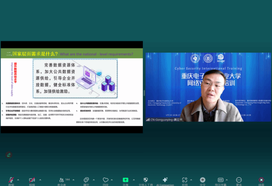Launch AI Companion
This screenshot has width=272, height=186.
pos(165,181)
